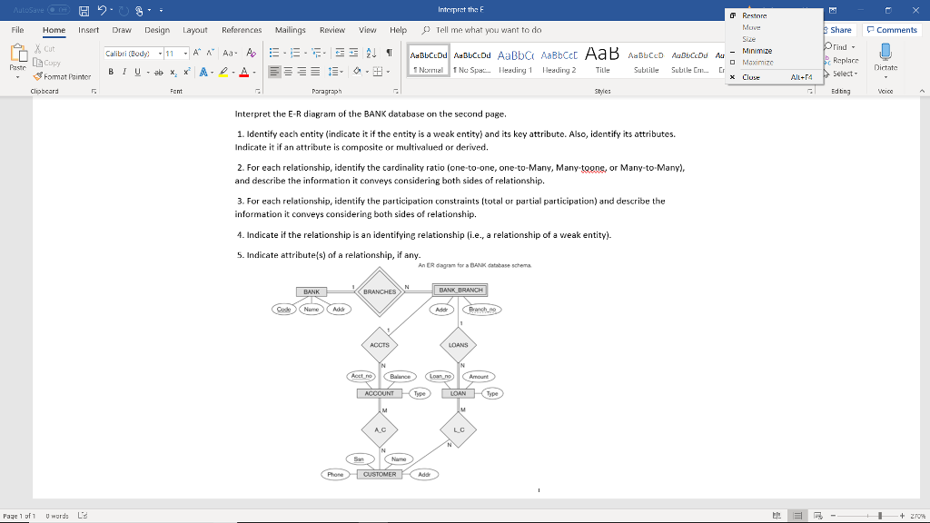Apply bold formatting to text
The height and width of the screenshot is (523, 930).
coord(111,71)
